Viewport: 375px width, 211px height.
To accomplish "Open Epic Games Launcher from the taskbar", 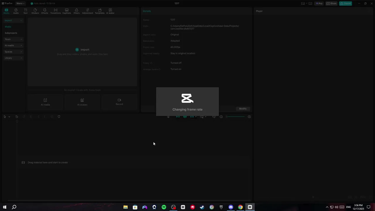I will coord(221,207).
